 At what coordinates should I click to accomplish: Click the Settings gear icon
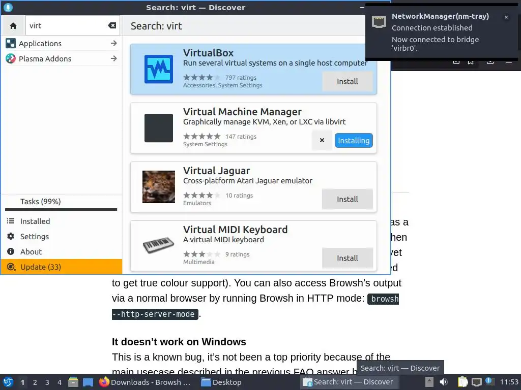pyautogui.click(x=11, y=237)
